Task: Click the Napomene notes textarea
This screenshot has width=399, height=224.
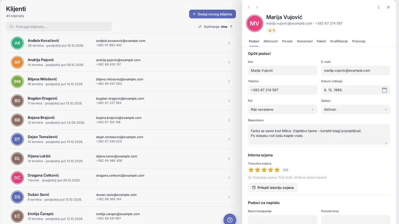Action: coord(319,134)
